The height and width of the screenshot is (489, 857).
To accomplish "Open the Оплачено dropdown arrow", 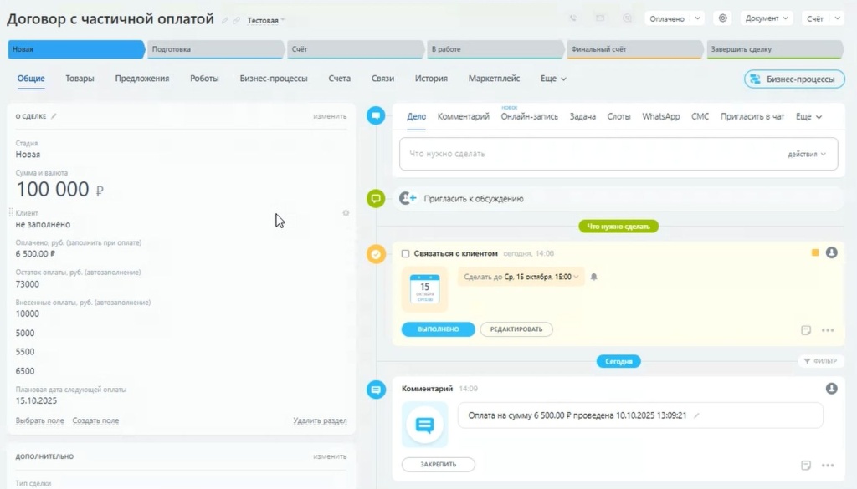I will click(x=698, y=18).
